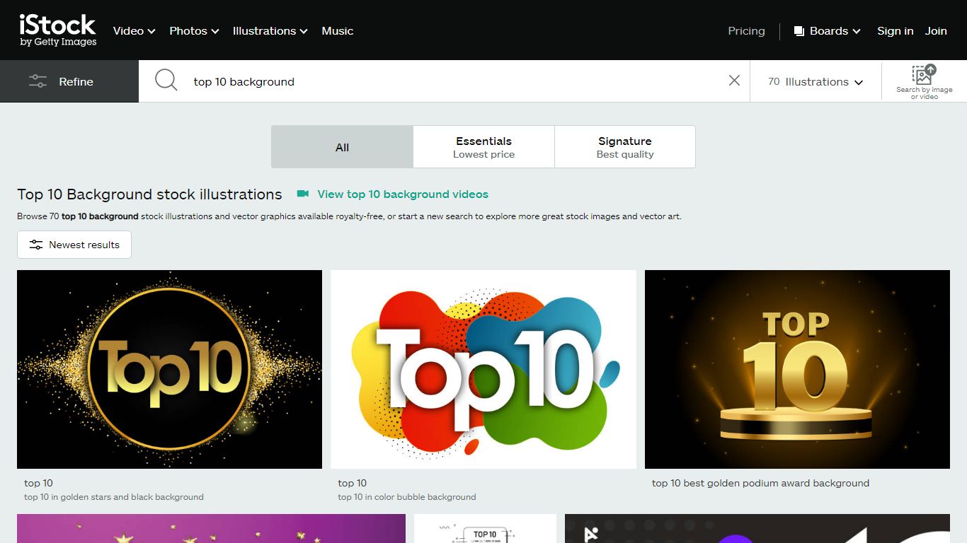Click the heading 'Top 10 Background stock illustrations'
Image resolution: width=967 pixels, height=543 pixels.
click(x=149, y=194)
